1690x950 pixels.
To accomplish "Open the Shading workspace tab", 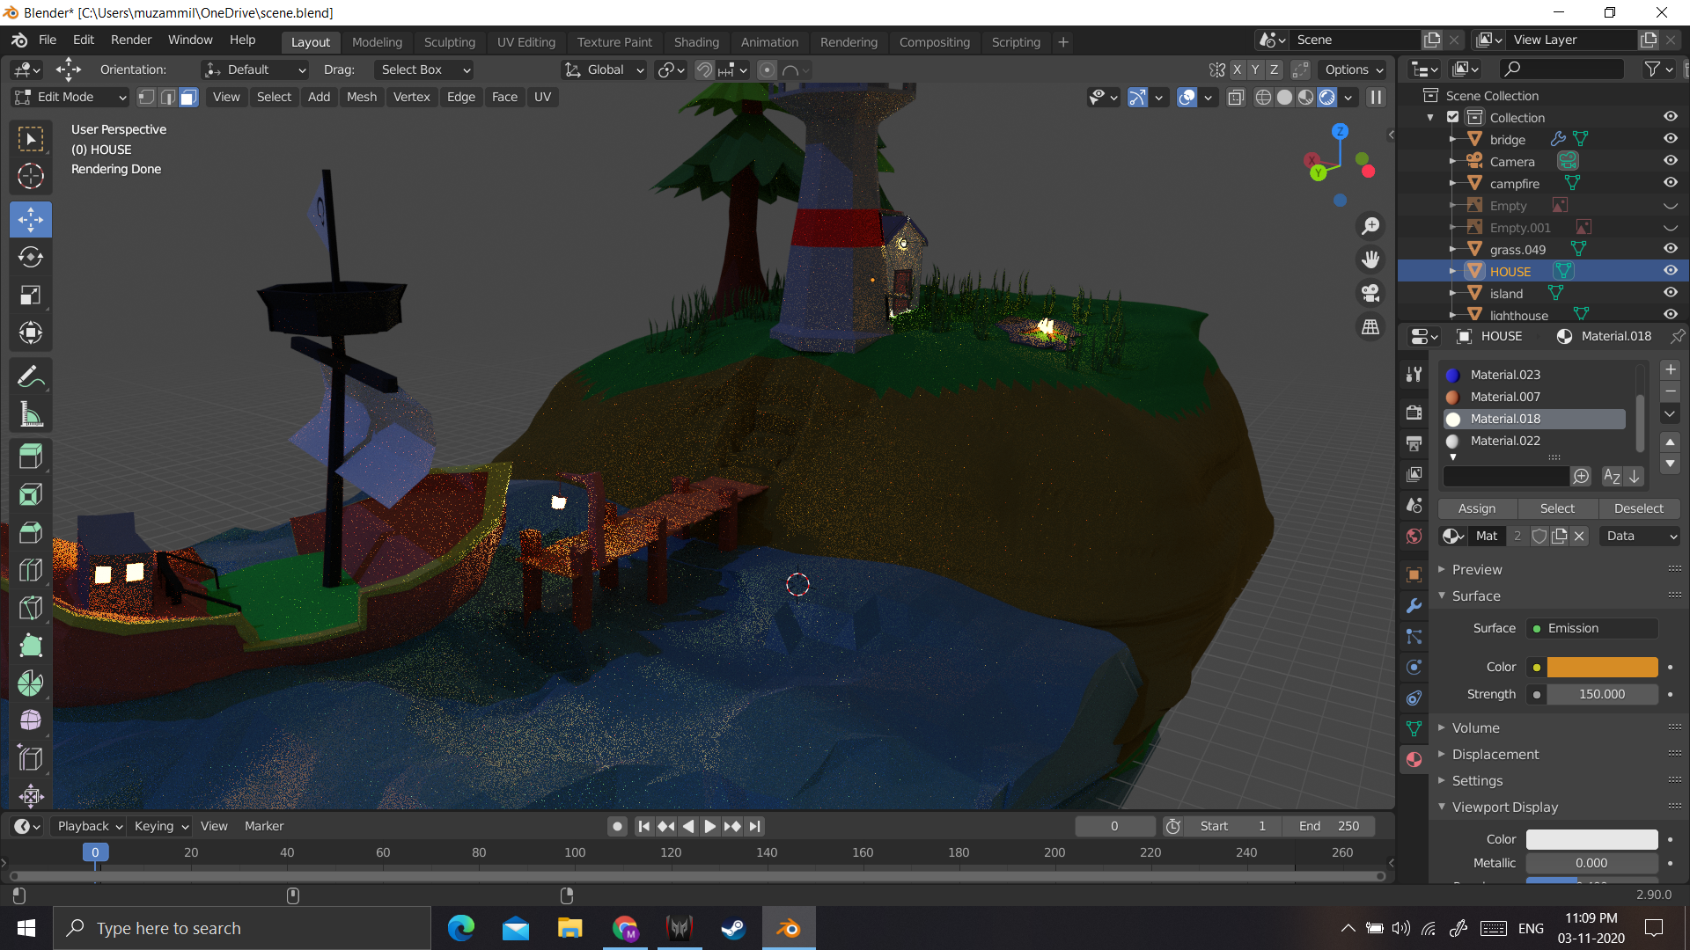I will [696, 41].
